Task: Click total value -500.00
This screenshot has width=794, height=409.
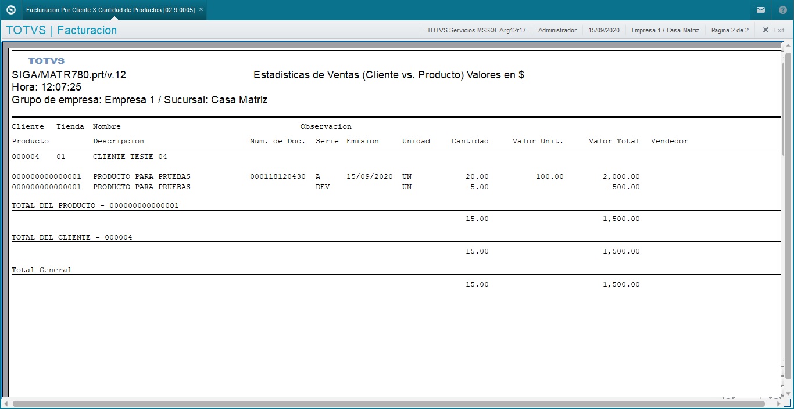Action: click(x=624, y=187)
